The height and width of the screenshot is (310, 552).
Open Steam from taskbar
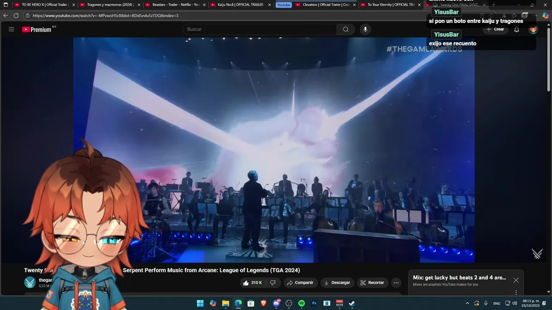[x=352, y=303]
